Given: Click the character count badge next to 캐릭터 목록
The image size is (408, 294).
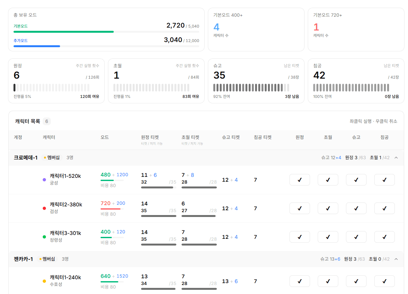Looking at the screenshot, I should click(x=47, y=121).
